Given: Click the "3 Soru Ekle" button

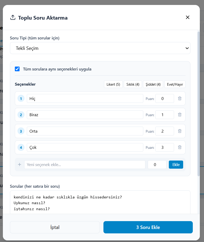Looking at the screenshot, I should coord(148,227).
